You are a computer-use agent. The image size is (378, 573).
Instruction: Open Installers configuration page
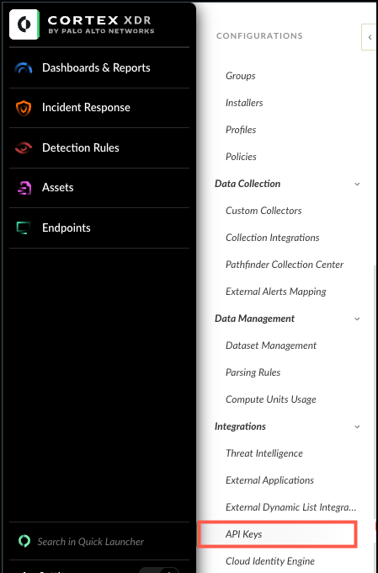[x=244, y=103]
